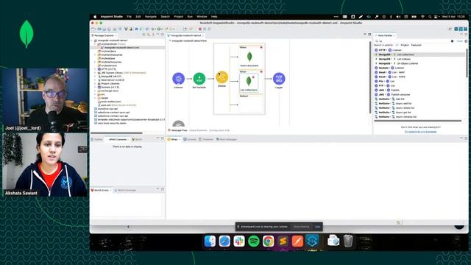Select pom.xml in Package Explorer
Screen dimensions: 471x265
[x=117, y=105]
